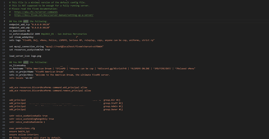Click group.Owner on the add_principal line
269x139 pixels.
click(x=110, y=110)
